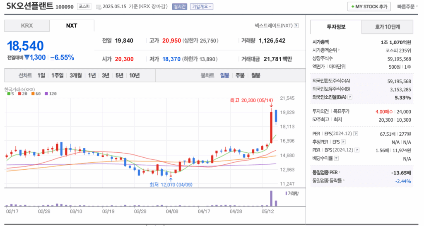The width and height of the screenshot is (424, 226).
Task: Select the 1일 line chart period
Action: (41, 75)
